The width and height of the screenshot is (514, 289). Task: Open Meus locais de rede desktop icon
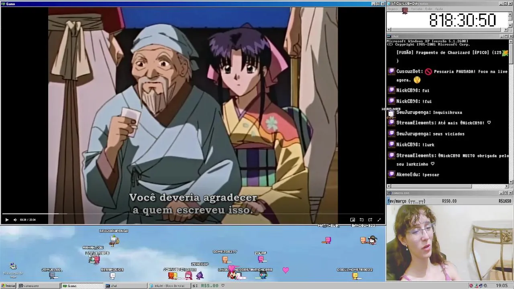(13, 271)
